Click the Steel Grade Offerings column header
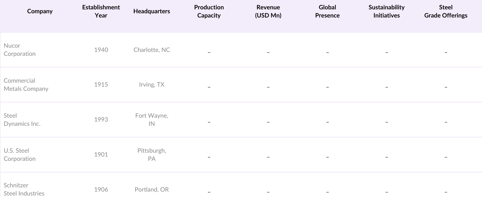The image size is (482, 197). point(446,11)
